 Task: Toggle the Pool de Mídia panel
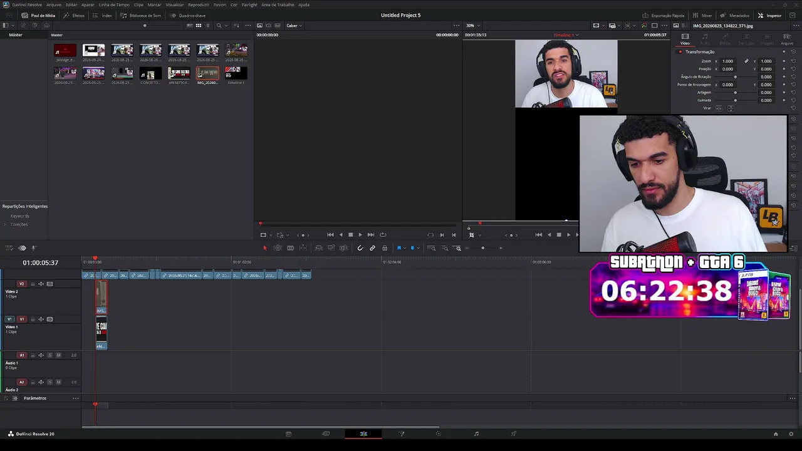pos(38,16)
